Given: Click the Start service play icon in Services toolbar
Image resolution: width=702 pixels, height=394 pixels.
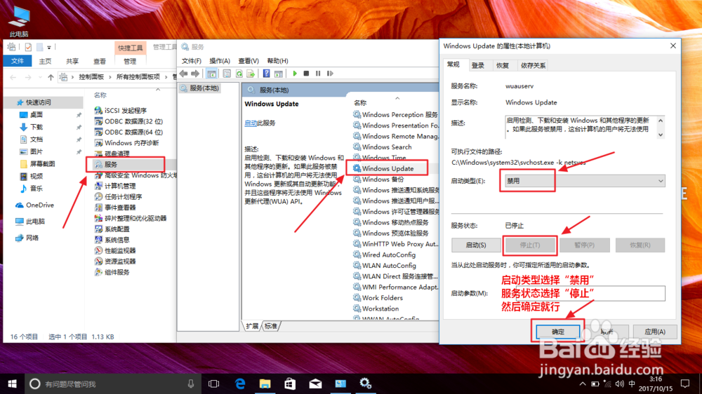Looking at the screenshot, I should [295, 74].
